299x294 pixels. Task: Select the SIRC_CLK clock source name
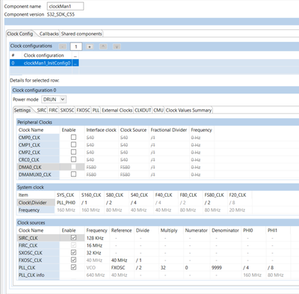[28, 238]
